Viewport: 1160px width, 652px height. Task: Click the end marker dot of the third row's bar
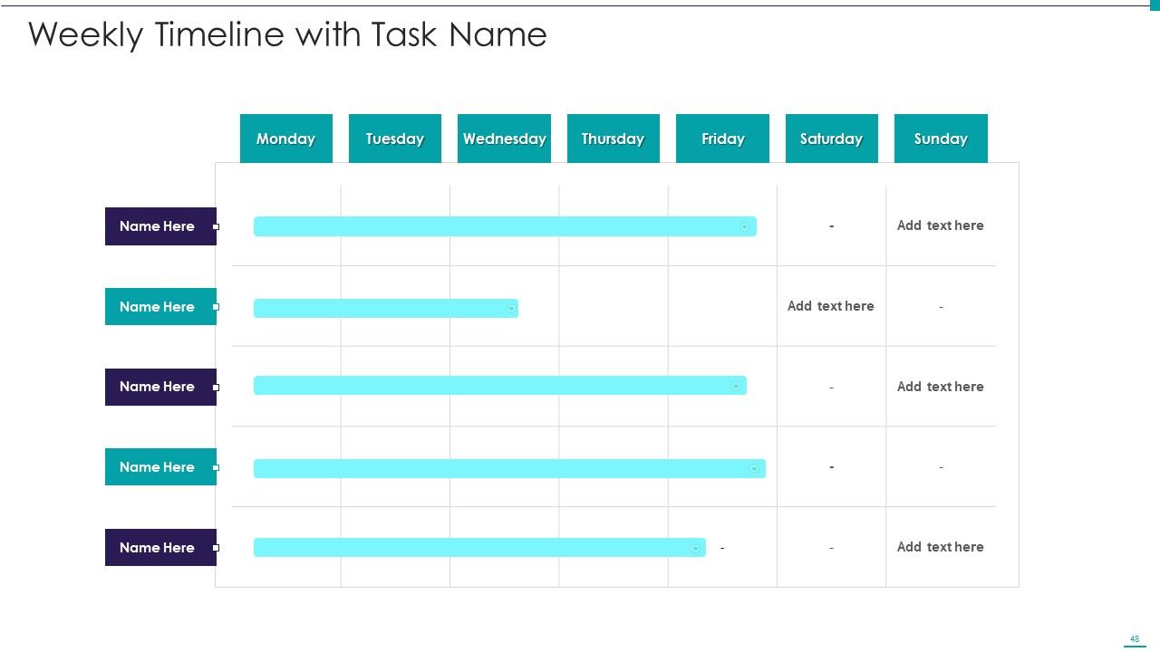coord(736,387)
